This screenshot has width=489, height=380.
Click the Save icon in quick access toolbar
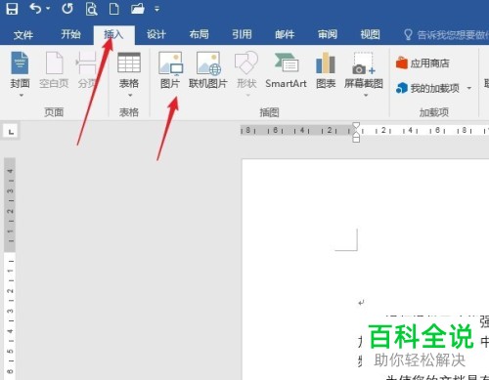pos(12,9)
